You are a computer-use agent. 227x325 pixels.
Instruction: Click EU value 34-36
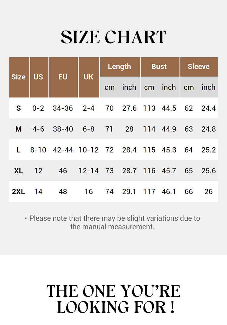click(x=63, y=108)
